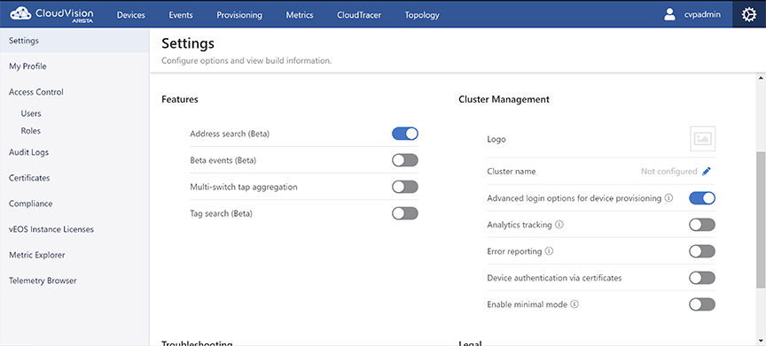766x346 pixels.
Task: Open the Provisioning menu
Action: 239,15
